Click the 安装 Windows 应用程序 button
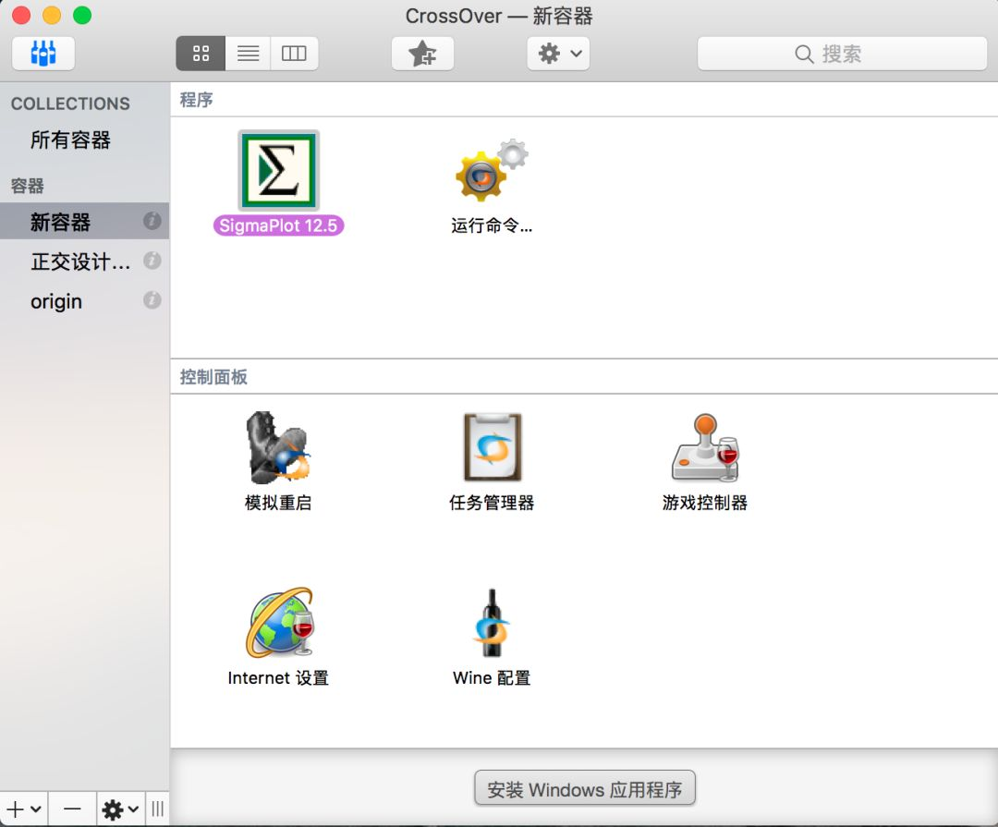Image resolution: width=998 pixels, height=827 pixels. click(584, 788)
